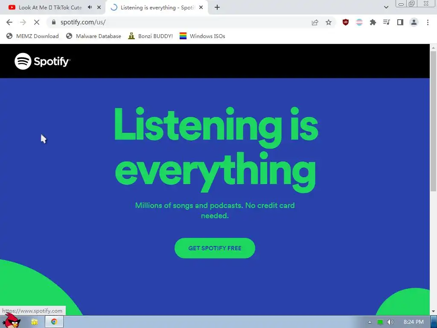Open Chrome's three-dot menu
Viewport: 437px width, 328px height.
(x=428, y=22)
